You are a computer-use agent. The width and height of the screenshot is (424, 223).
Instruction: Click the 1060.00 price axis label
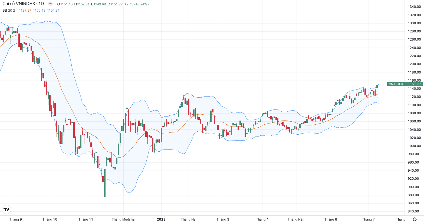click(x=414, y=121)
